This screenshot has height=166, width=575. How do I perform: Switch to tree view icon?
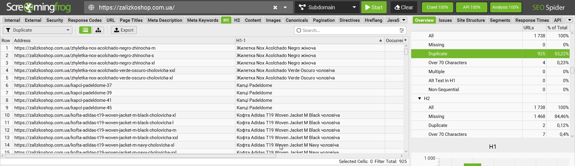98,30
